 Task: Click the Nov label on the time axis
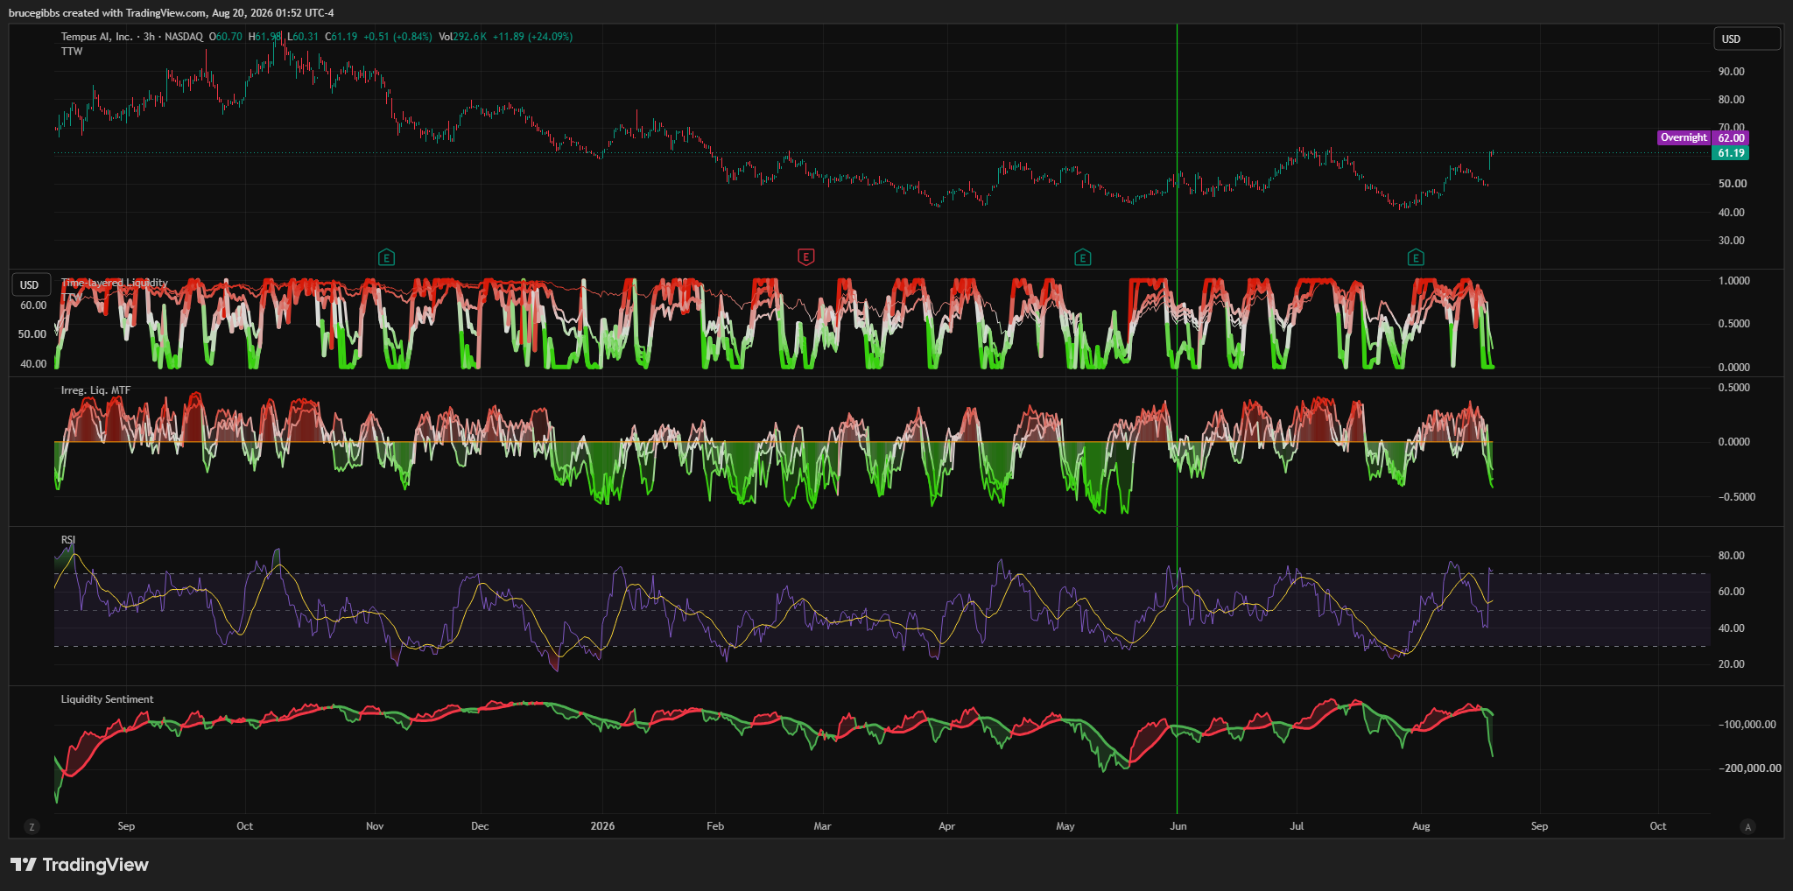coord(375,826)
